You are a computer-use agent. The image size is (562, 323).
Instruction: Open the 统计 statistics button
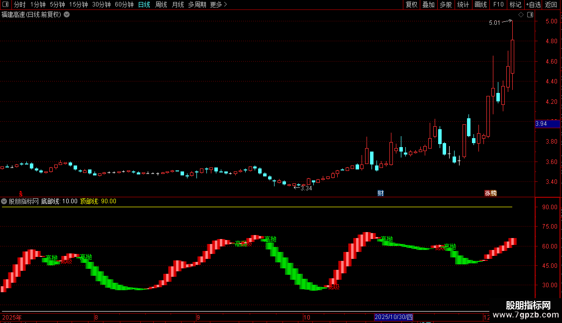463,4
